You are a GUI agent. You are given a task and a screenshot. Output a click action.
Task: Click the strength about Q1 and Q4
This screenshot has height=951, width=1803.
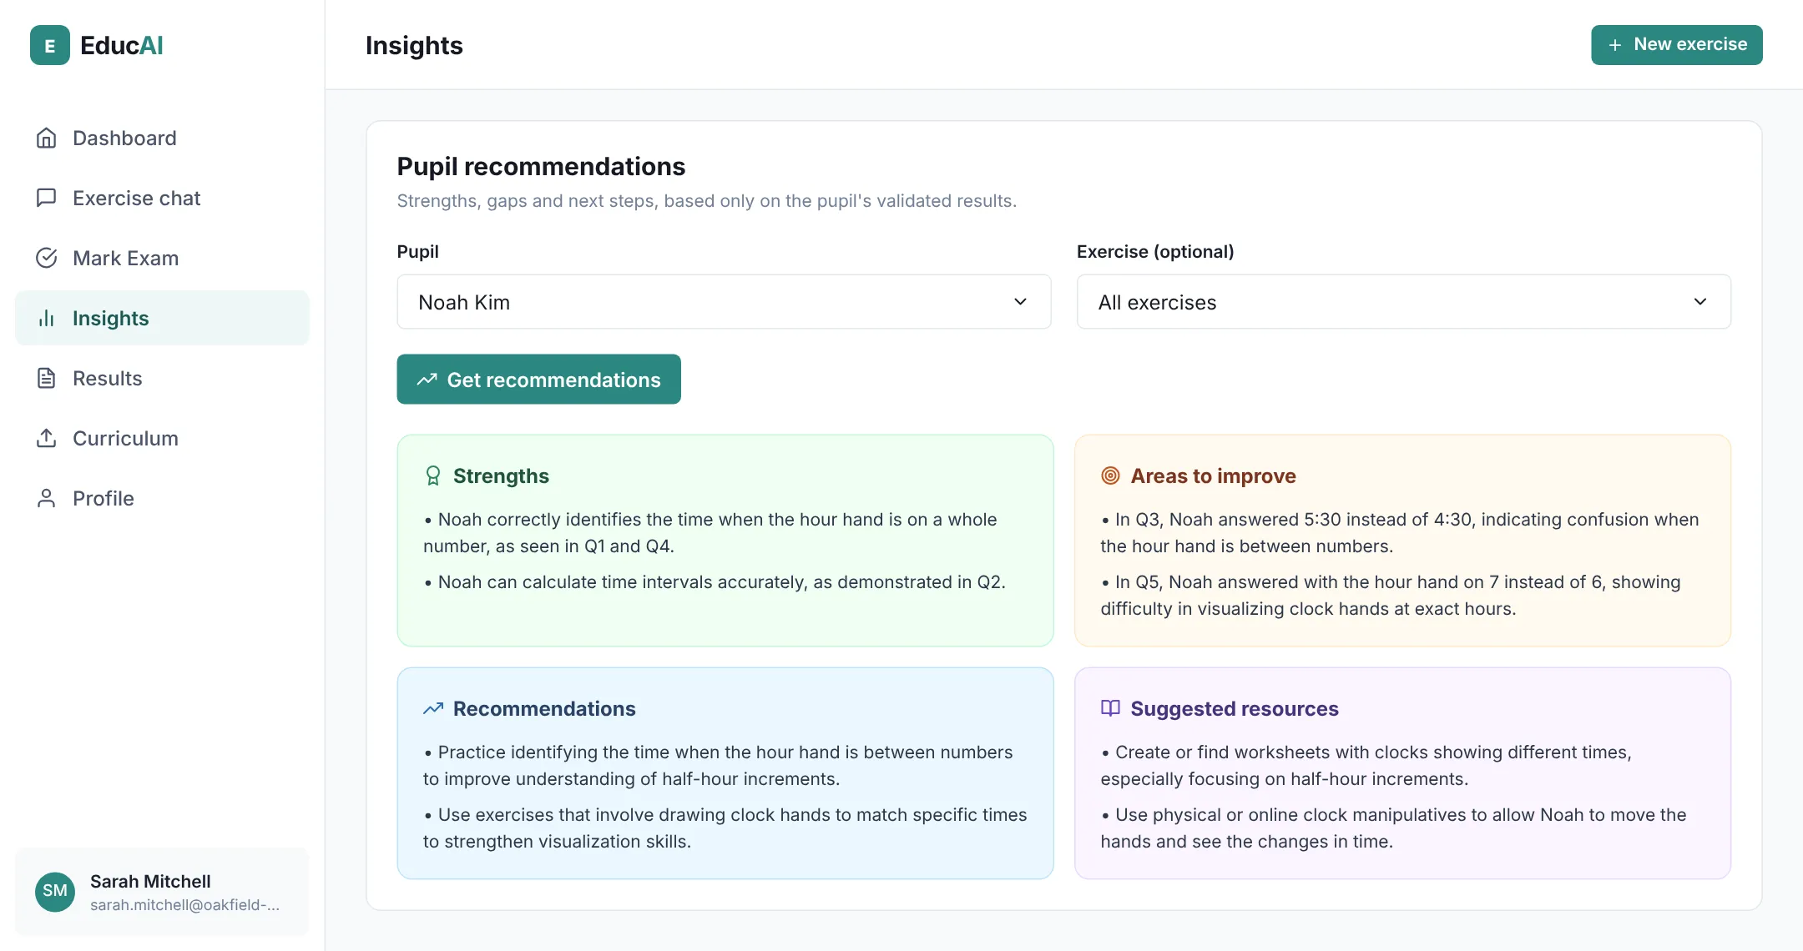pos(710,532)
